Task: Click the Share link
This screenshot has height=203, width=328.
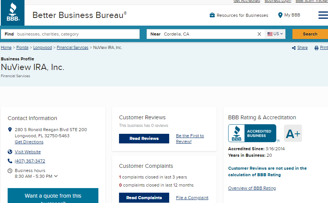Action: 302,48
